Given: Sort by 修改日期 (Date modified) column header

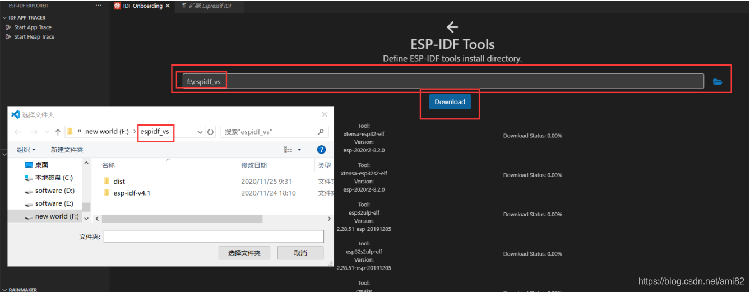Looking at the screenshot, I should coord(254,165).
